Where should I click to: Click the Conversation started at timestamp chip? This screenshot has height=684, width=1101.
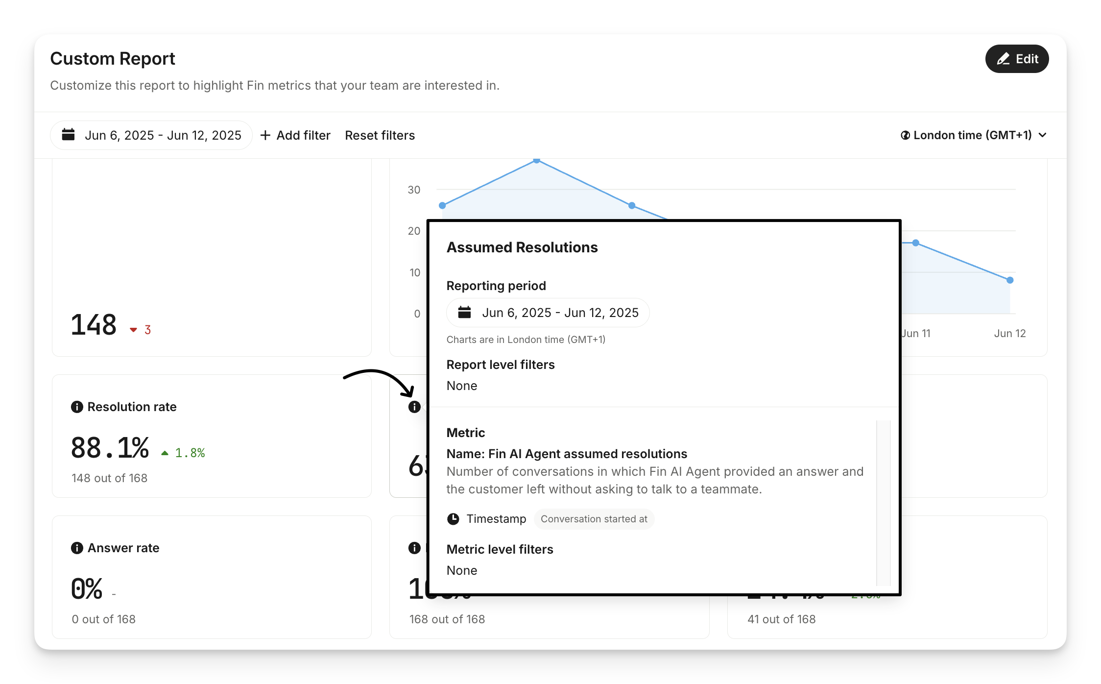pos(594,519)
